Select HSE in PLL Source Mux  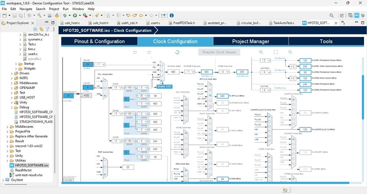(x=105, y=95)
